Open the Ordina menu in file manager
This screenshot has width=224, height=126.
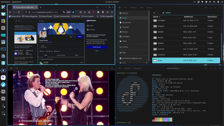pos(149,8)
